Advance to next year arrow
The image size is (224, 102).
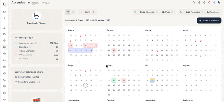coord(94,12)
